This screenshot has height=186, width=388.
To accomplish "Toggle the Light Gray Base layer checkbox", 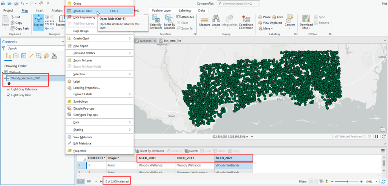I will [x=9, y=95].
